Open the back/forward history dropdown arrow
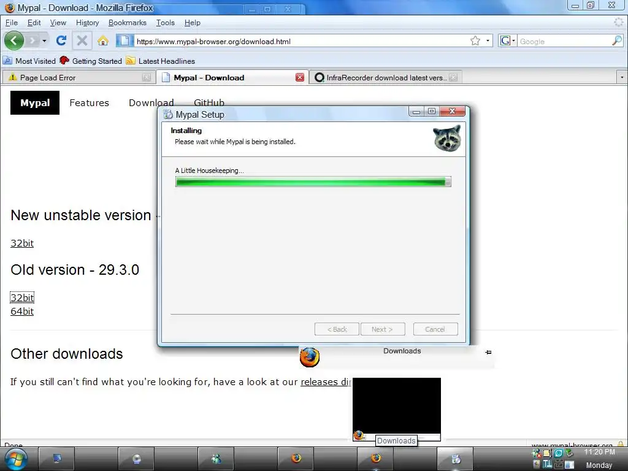The width and height of the screenshot is (628, 471). (x=44, y=41)
